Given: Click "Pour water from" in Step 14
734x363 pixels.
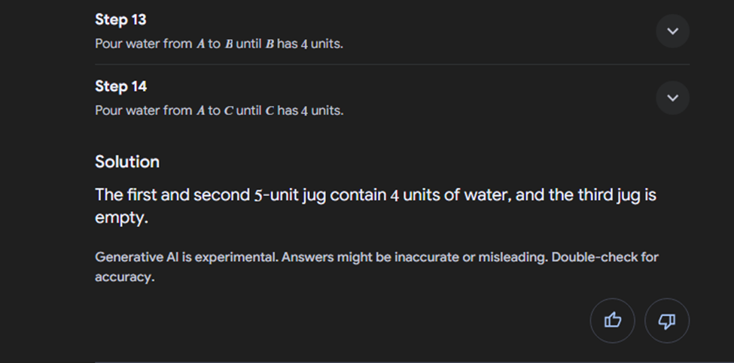Looking at the screenshot, I should tap(143, 110).
